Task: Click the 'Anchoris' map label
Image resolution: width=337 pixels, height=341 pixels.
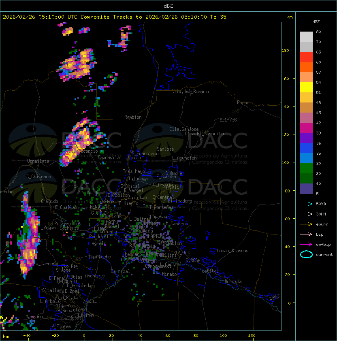Action: [95, 276]
